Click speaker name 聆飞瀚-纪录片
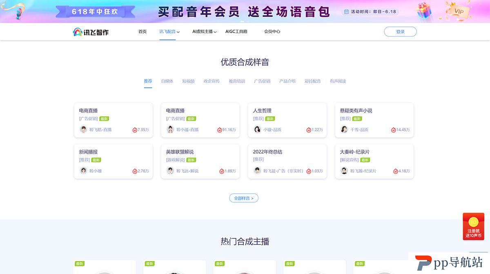This screenshot has width=490, height=274. click(363, 171)
